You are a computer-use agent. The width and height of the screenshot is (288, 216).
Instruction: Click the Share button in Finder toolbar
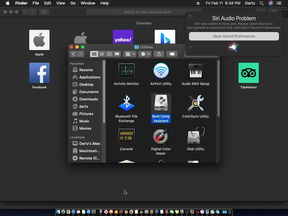tap(159, 54)
